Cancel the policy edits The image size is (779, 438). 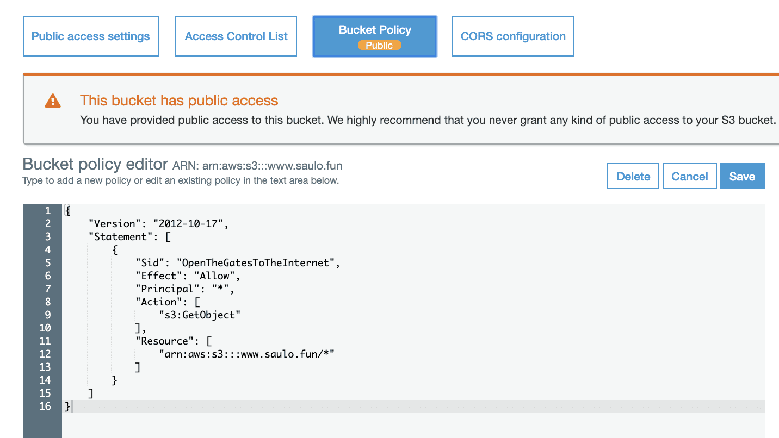pyautogui.click(x=690, y=176)
